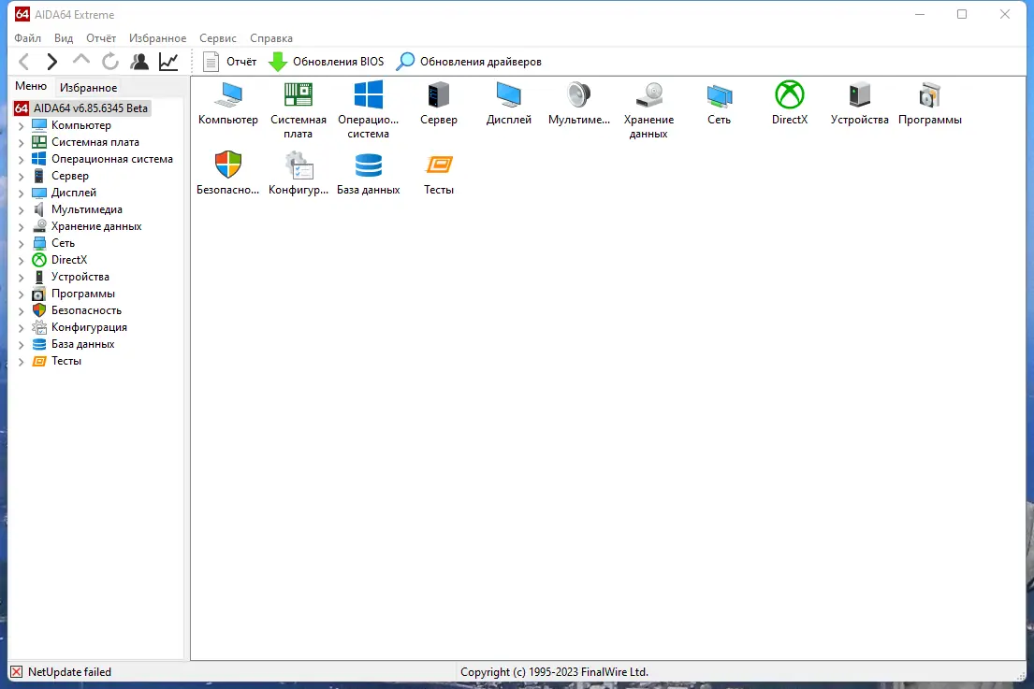1034x689 pixels.
Task: Open the Избранное menu in menu bar
Action: [157, 38]
